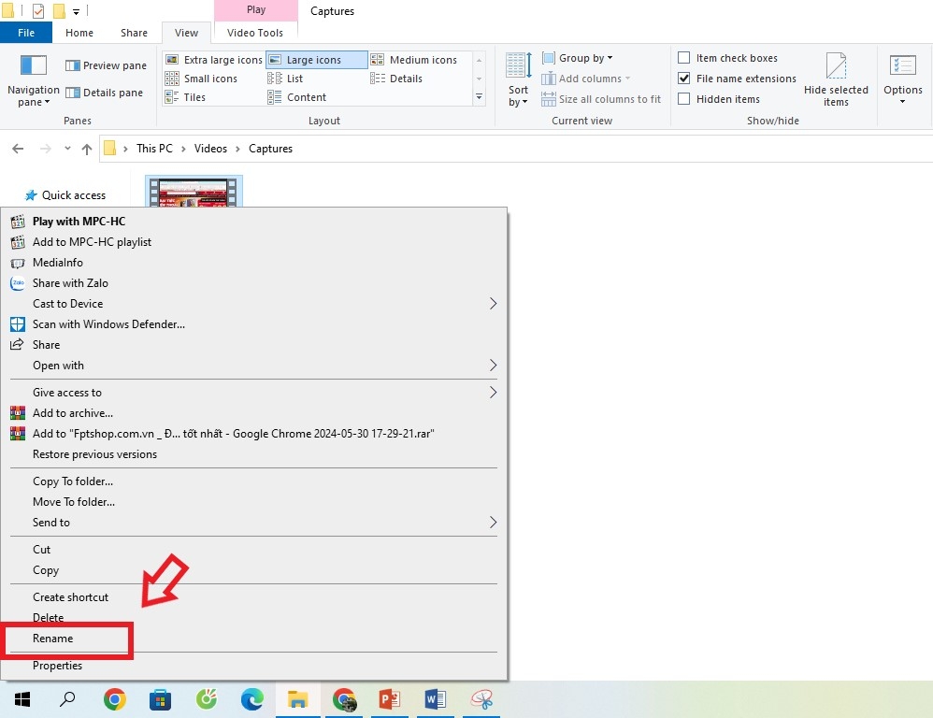Expand Cast to Device submenu
Screen dimensions: 933x718
253,304
